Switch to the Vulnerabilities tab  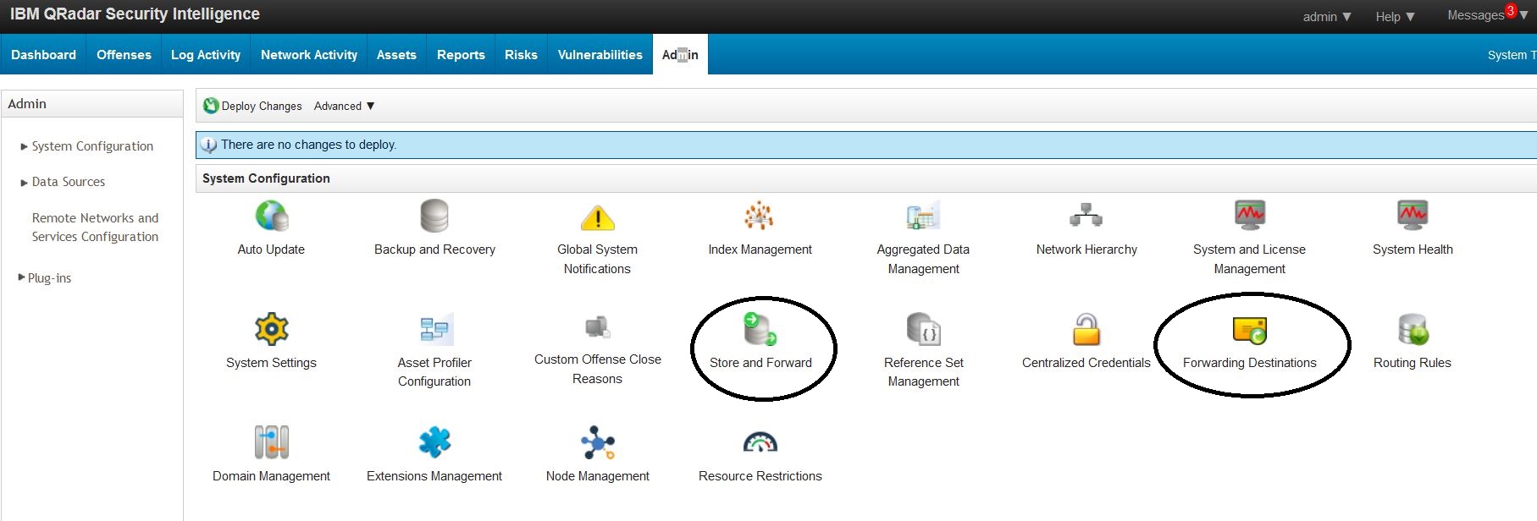tap(600, 54)
